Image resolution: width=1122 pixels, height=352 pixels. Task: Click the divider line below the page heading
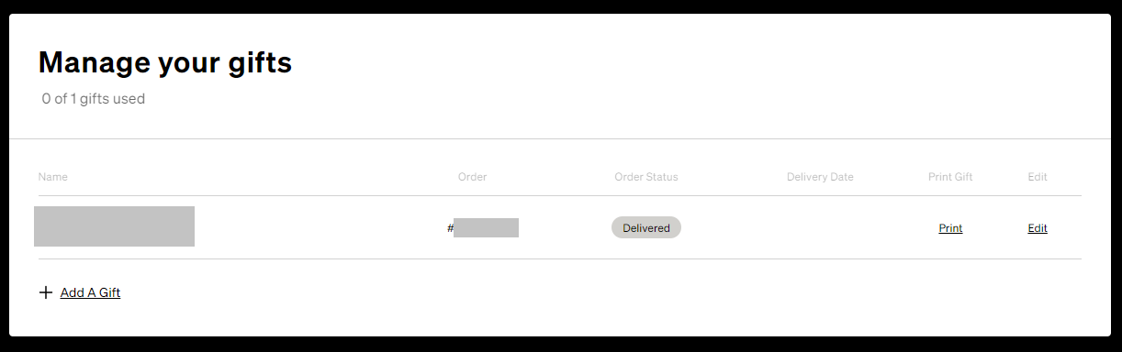tap(560, 139)
